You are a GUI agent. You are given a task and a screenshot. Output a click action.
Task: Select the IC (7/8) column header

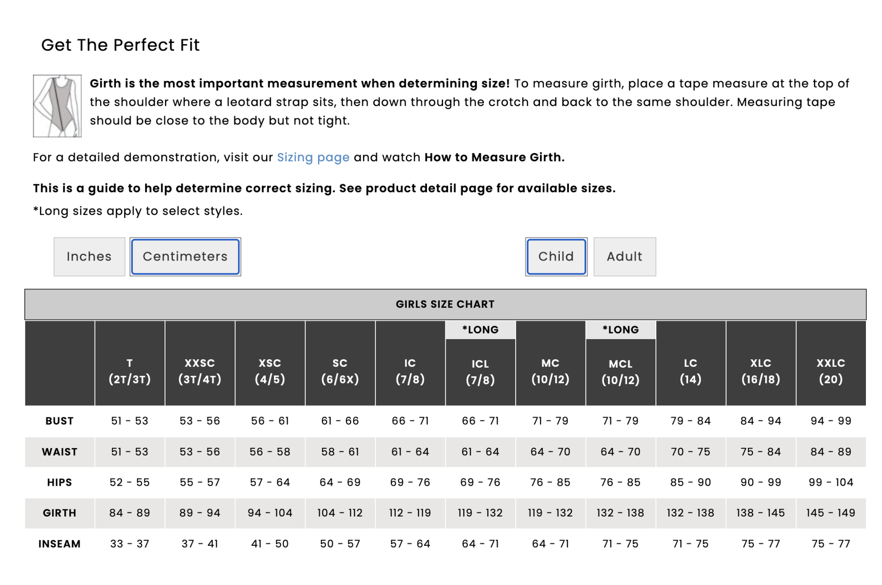tap(410, 371)
